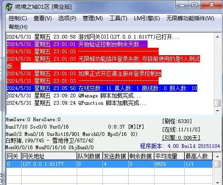Click the Hum0/2 Mon0/16 UsrRot16/901 status line
This screenshot has height=185, width=223.
(71, 134)
